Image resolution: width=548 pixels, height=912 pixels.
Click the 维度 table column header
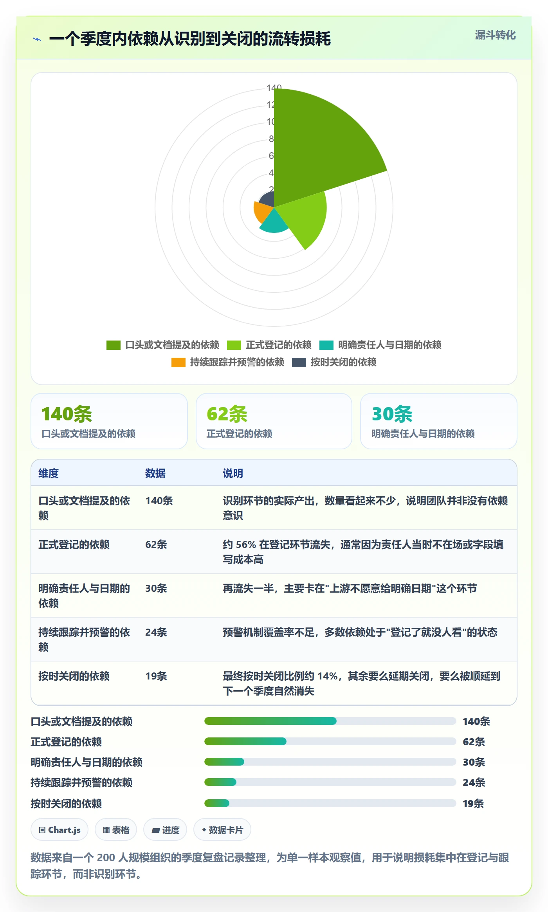pyautogui.click(x=49, y=473)
